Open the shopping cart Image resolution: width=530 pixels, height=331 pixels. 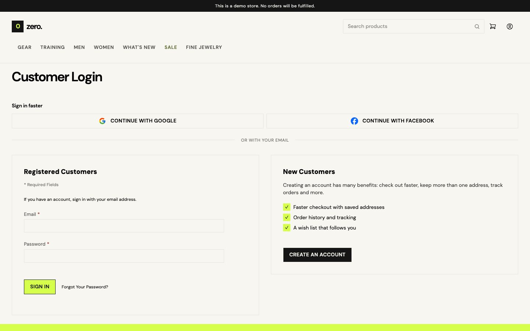pyautogui.click(x=493, y=26)
